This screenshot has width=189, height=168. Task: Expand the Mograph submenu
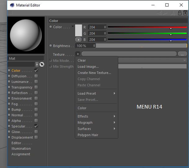click(x=96, y=123)
